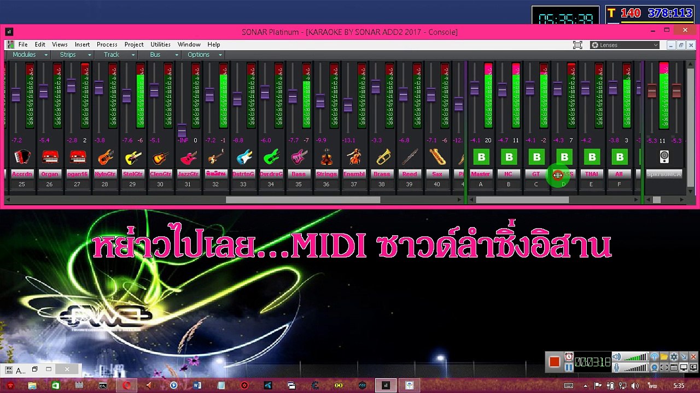Click the accordion icon on track 25
This screenshot has width=700, height=393.
coord(22,157)
